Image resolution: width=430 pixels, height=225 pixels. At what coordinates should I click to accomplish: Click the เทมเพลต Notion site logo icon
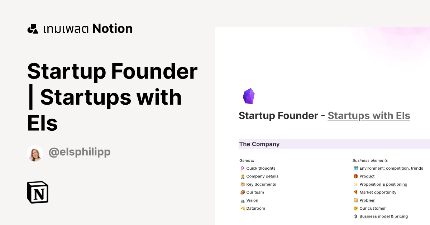tap(33, 28)
